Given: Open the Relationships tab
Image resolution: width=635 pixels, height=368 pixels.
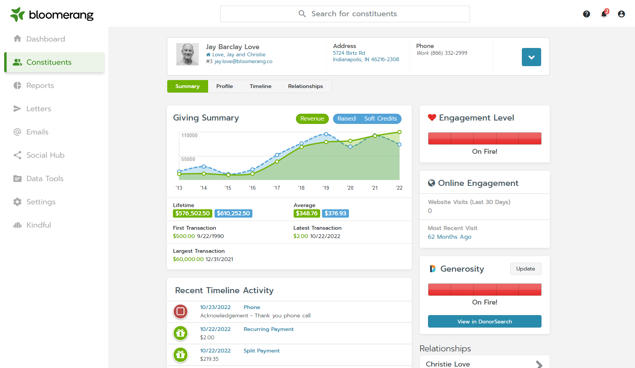Looking at the screenshot, I should 305,86.
